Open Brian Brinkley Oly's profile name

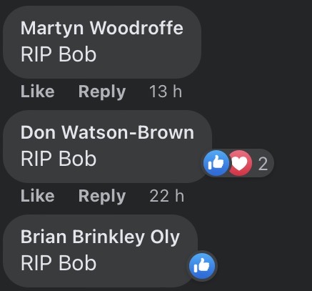pos(100,237)
